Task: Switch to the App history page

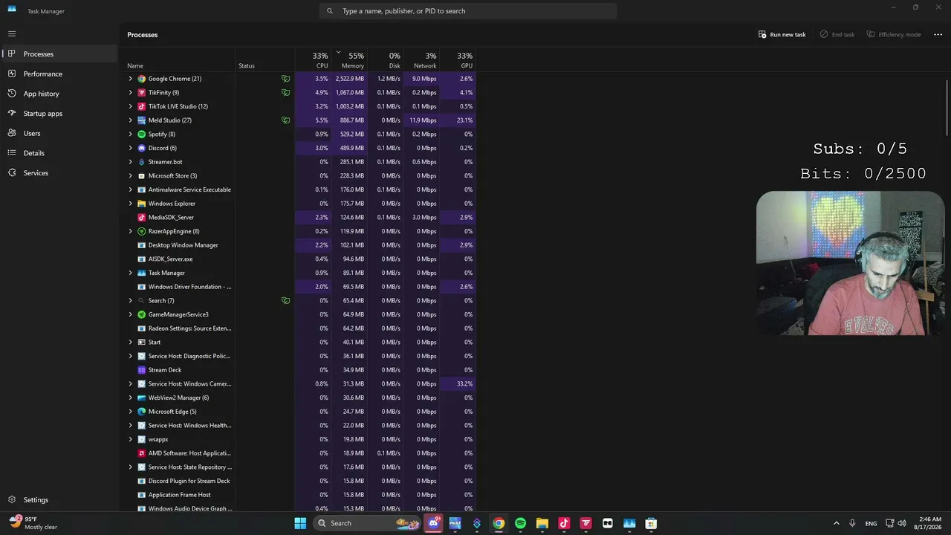Action: 59,94
